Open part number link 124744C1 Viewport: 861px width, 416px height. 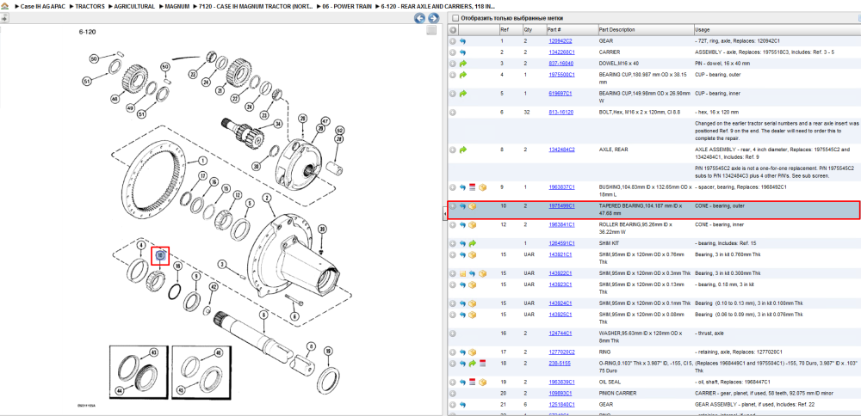point(561,333)
